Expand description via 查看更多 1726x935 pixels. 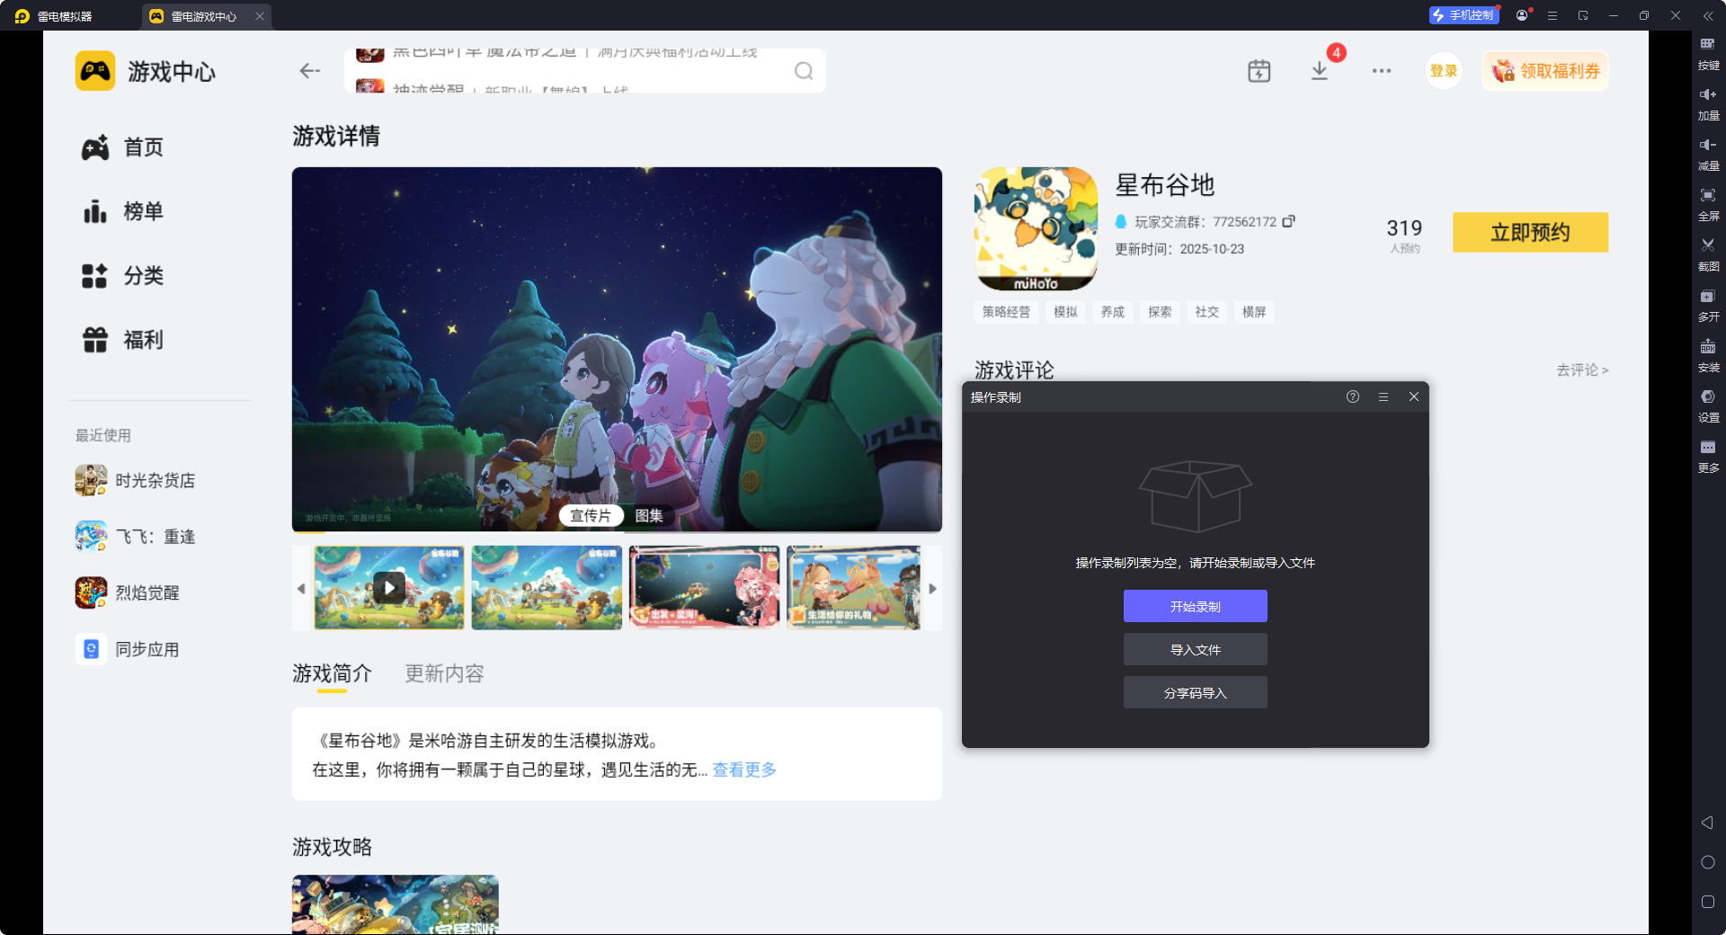tap(744, 770)
